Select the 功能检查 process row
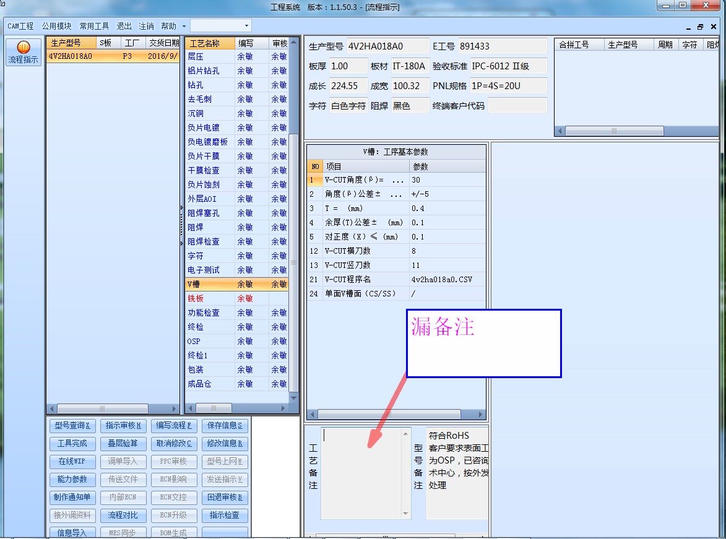The width and height of the screenshot is (726, 539). 236,313
